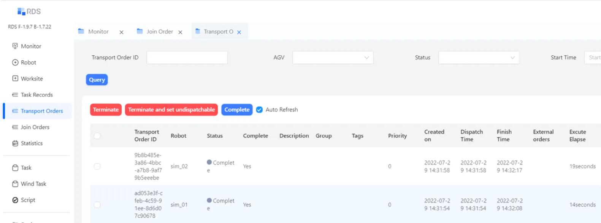Image resolution: width=601 pixels, height=223 pixels.
Task: Click Terminate and set undispatchable button
Action: click(x=171, y=110)
